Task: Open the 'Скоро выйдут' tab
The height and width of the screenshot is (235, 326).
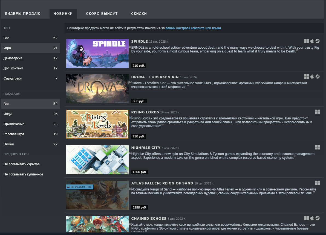Action: (102, 14)
